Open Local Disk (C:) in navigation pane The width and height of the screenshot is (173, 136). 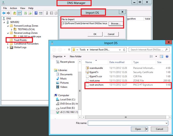[68, 100]
